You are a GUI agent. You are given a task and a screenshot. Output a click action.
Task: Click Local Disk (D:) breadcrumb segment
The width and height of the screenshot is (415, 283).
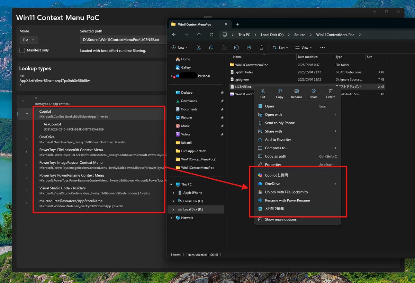click(x=272, y=35)
